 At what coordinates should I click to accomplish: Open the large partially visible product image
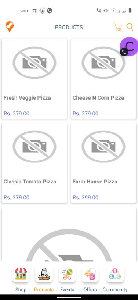click(x=69, y=234)
